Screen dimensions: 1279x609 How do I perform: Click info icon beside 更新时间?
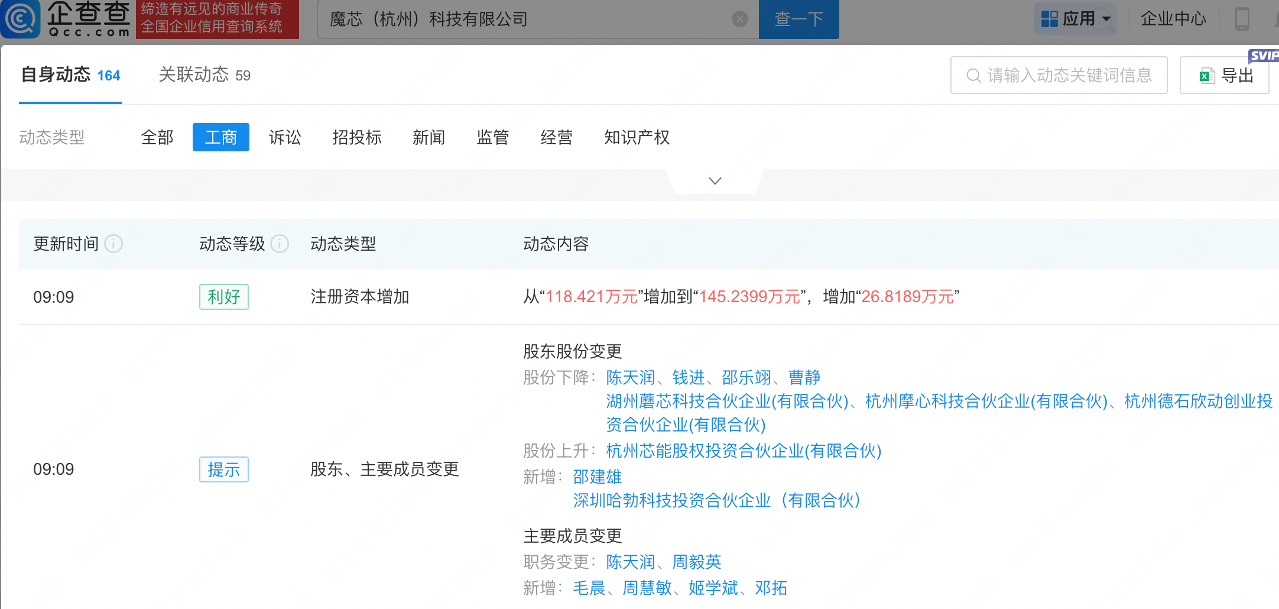click(113, 244)
